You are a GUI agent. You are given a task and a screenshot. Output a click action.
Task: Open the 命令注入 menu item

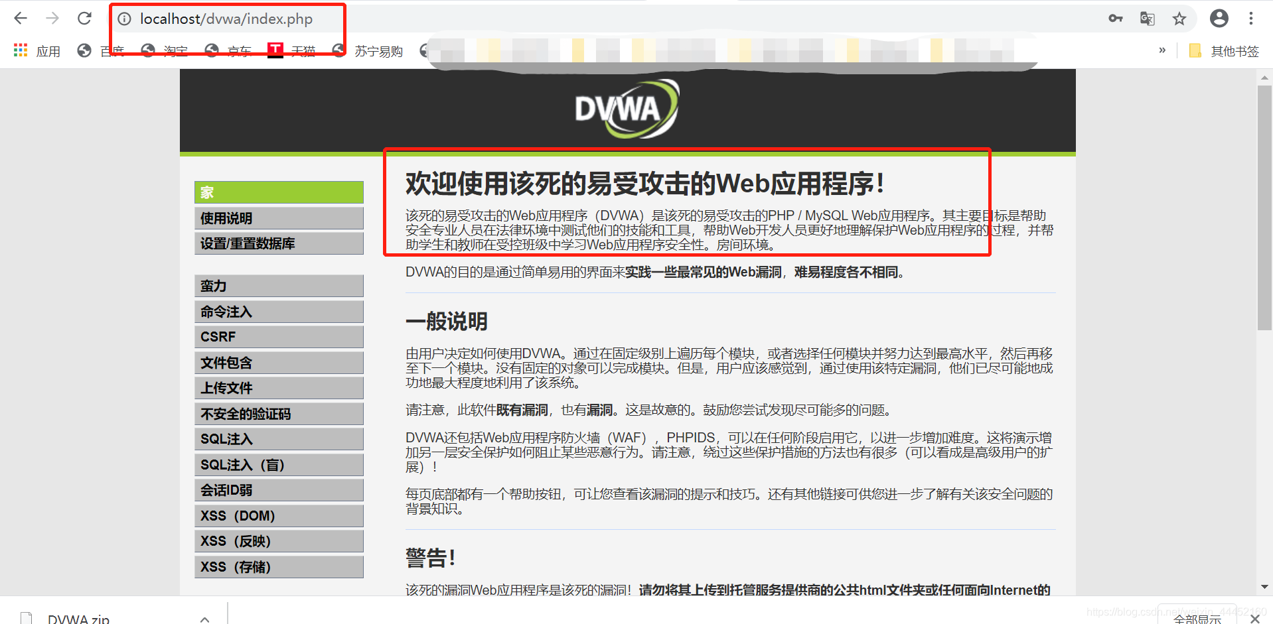coord(279,312)
